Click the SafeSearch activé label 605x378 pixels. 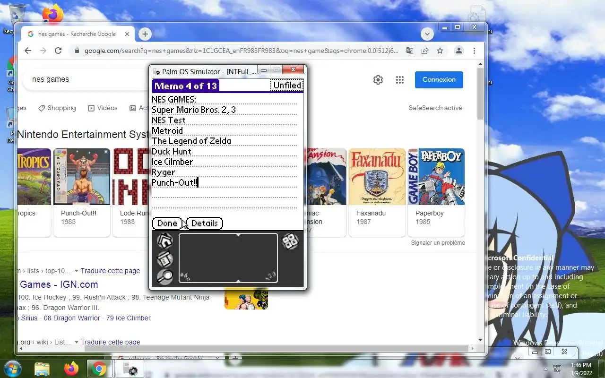pyautogui.click(x=435, y=108)
